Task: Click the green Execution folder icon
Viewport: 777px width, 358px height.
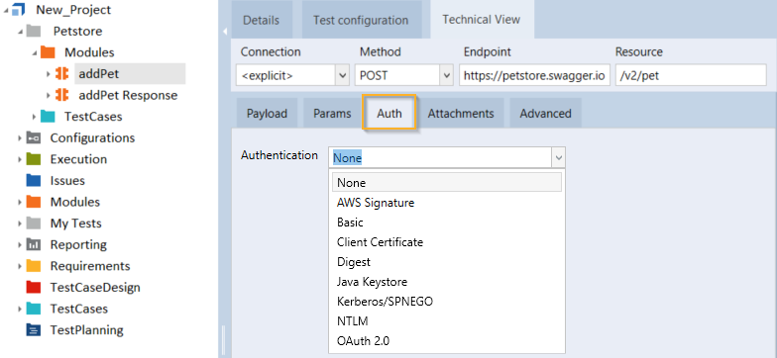Action: tap(34, 158)
